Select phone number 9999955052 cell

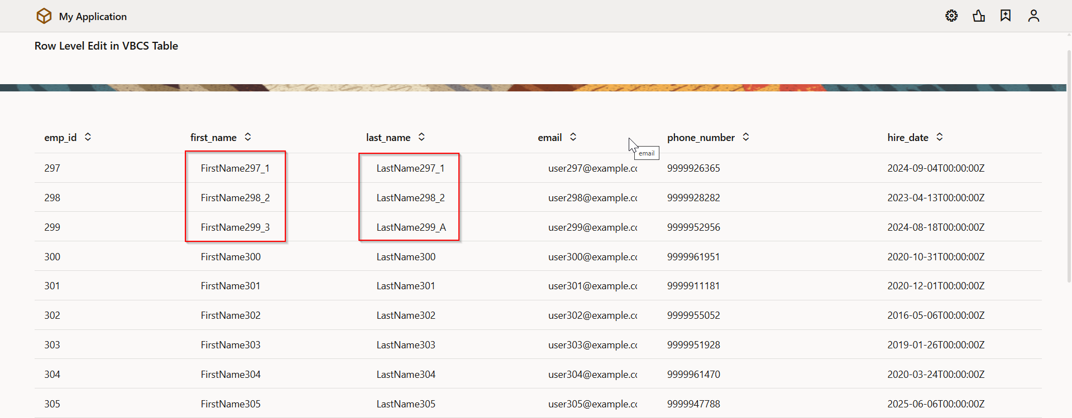click(x=693, y=315)
